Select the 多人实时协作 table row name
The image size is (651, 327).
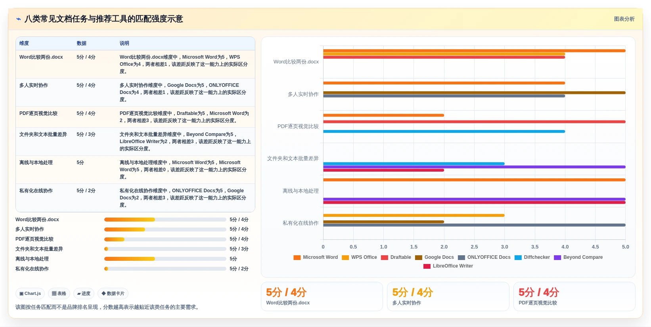pyautogui.click(x=34, y=85)
